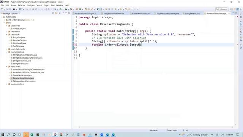Open the Windows Start menu
This screenshot has height=137, width=243.
pyautogui.click(x=3, y=134)
